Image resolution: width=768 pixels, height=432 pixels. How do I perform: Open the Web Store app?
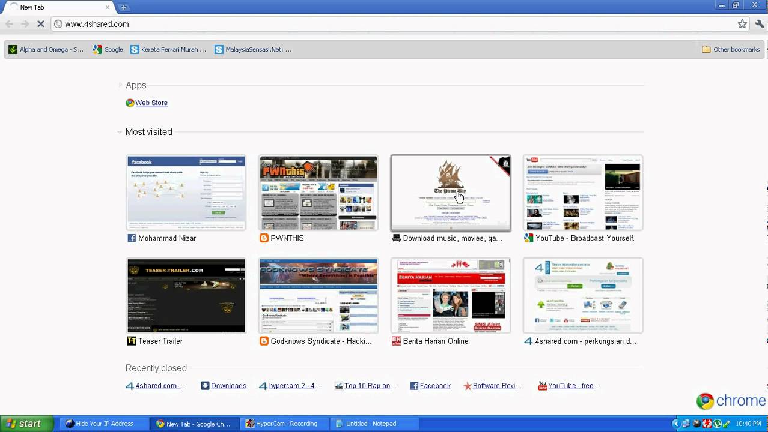tap(151, 103)
